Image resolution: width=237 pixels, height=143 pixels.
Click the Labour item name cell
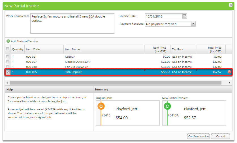(x=70, y=57)
